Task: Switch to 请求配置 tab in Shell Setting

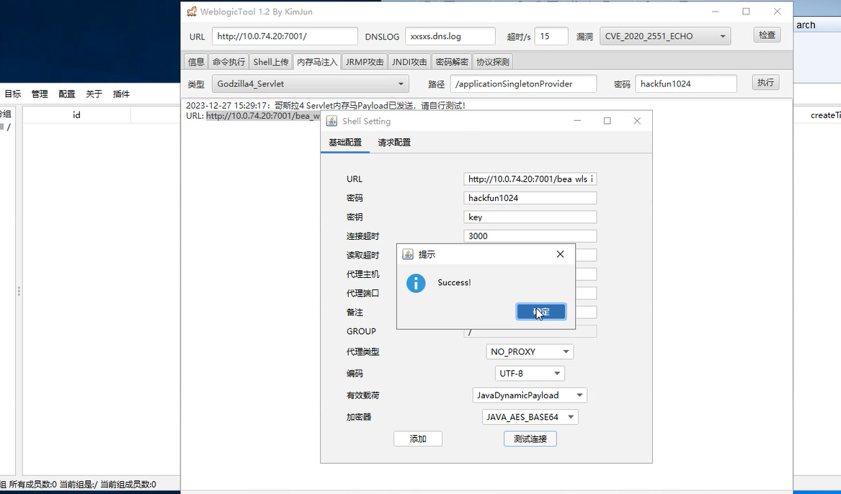Action: (x=394, y=143)
